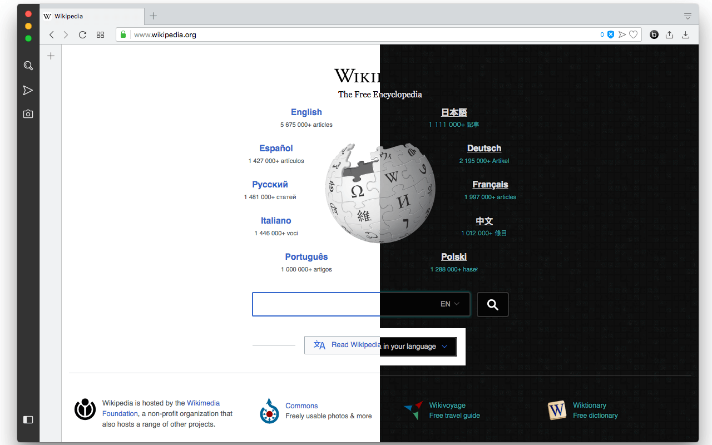Click the 'Free dictionary' text

point(595,416)
